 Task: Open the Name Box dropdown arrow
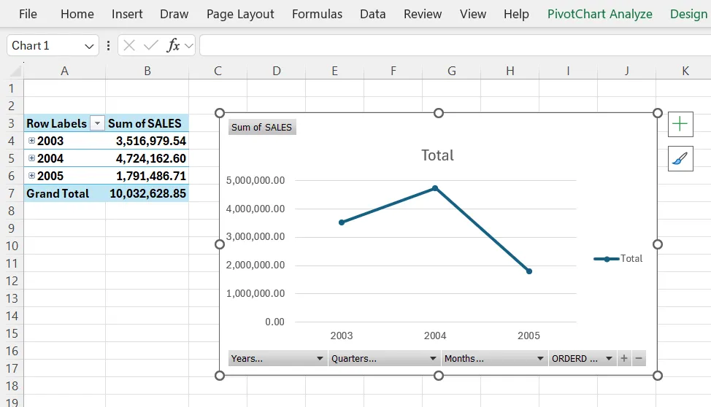pyautogui.click(x=89, y=46)
